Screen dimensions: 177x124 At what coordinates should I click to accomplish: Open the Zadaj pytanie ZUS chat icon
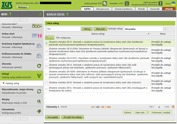105,3
